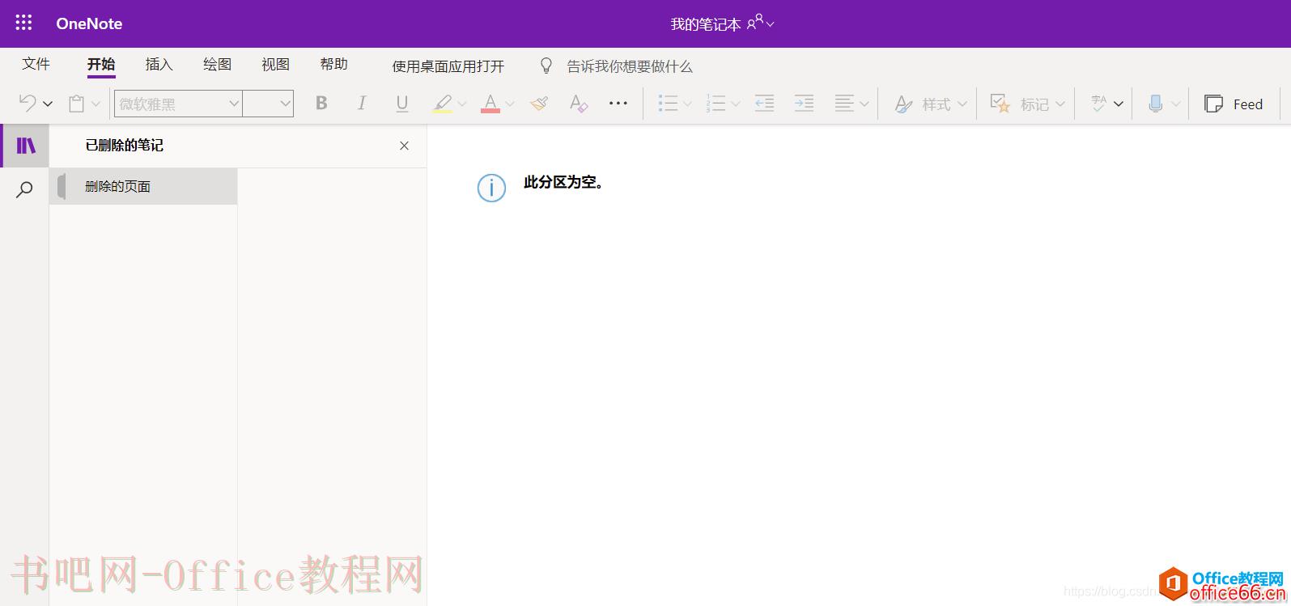Screen dimensions: 1291x606
Task: Select the 删除的页面 section
Action: pyautogui.click(x=143, y=186)
